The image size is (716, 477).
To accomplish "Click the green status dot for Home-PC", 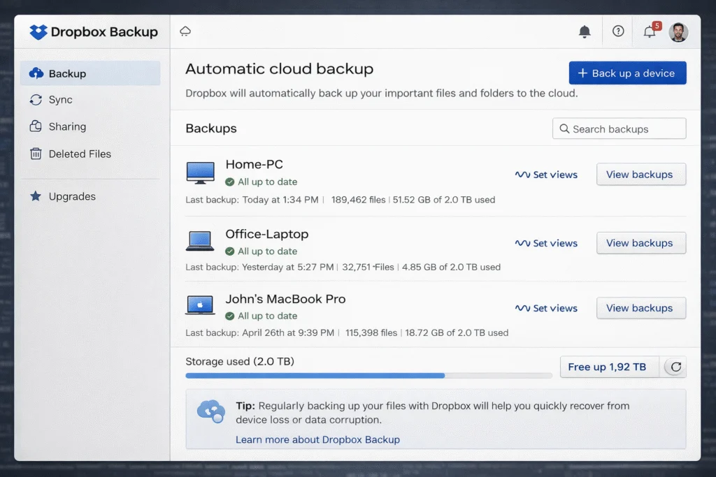I will pyautogui.click(x=230, y=182).
